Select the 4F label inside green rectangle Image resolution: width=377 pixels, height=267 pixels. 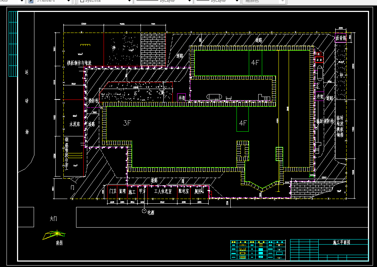click(243, 123)
